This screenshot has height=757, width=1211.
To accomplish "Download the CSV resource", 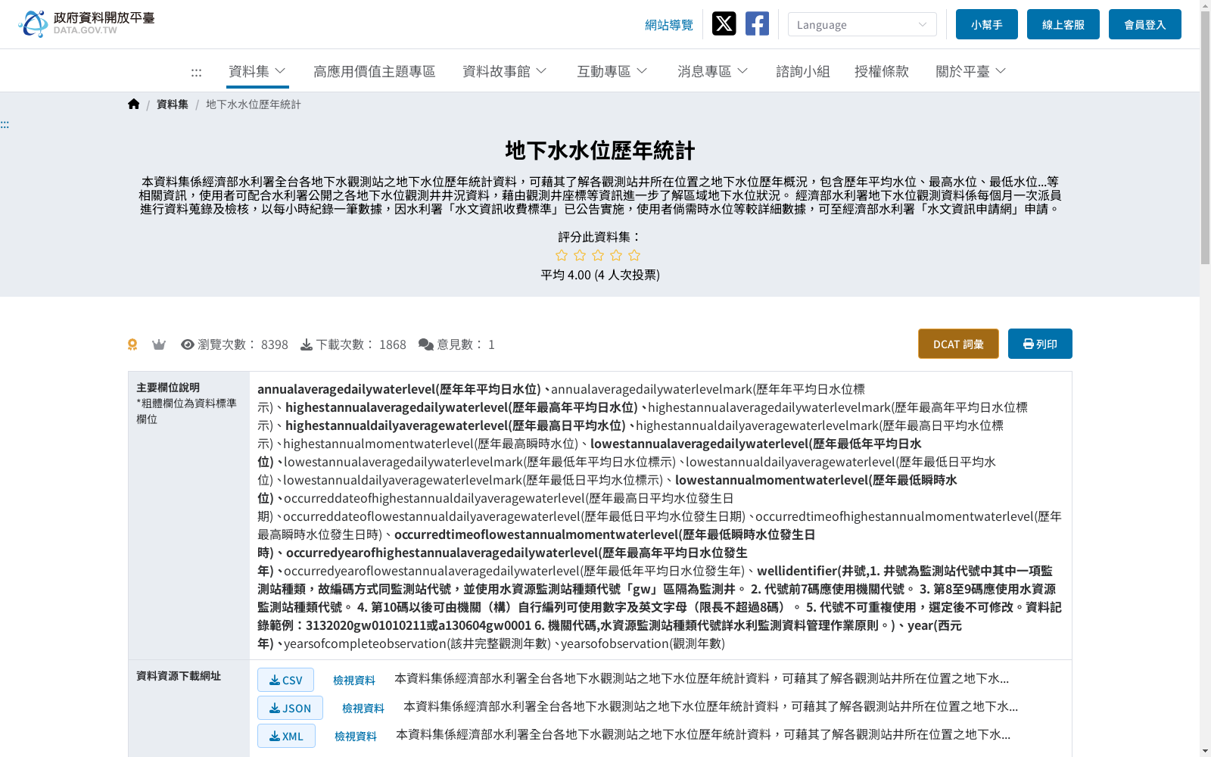I will click(x=285, y=680).
